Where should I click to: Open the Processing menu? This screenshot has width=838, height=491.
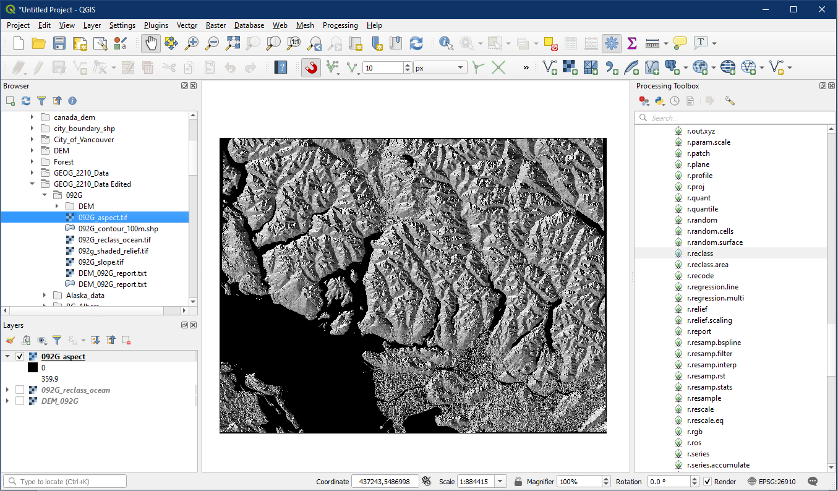(x=340, y=25)
